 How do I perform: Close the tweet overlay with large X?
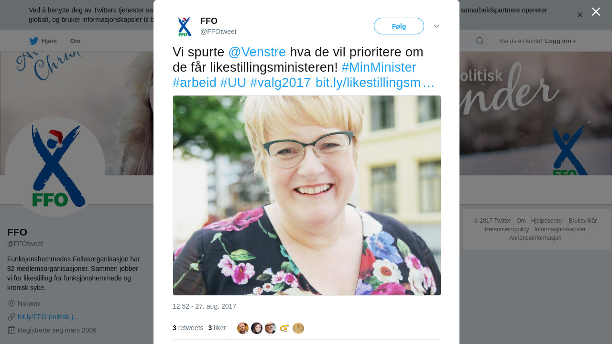click(x=596, y=11)
